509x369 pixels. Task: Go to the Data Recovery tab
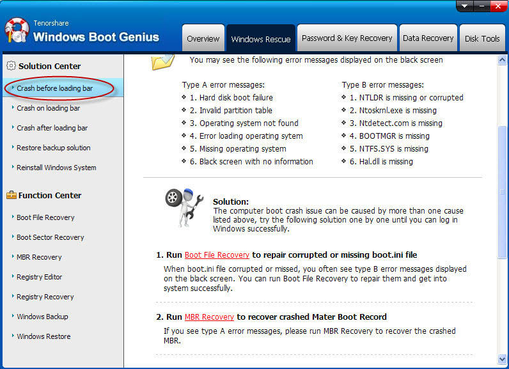(x=428, y=38)
